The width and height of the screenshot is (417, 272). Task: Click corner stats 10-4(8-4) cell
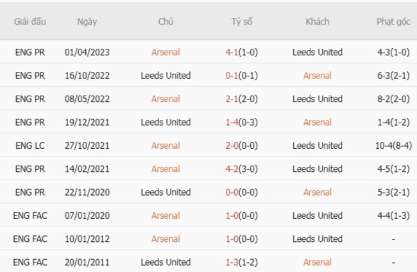click(393, 146)
